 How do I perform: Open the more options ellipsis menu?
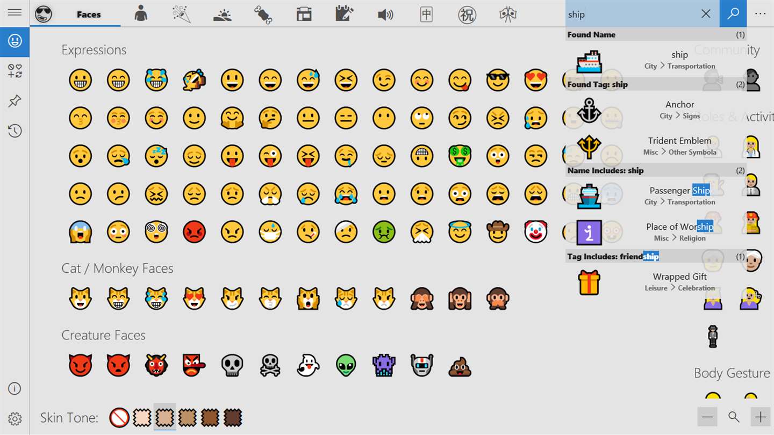click(760, 14)
